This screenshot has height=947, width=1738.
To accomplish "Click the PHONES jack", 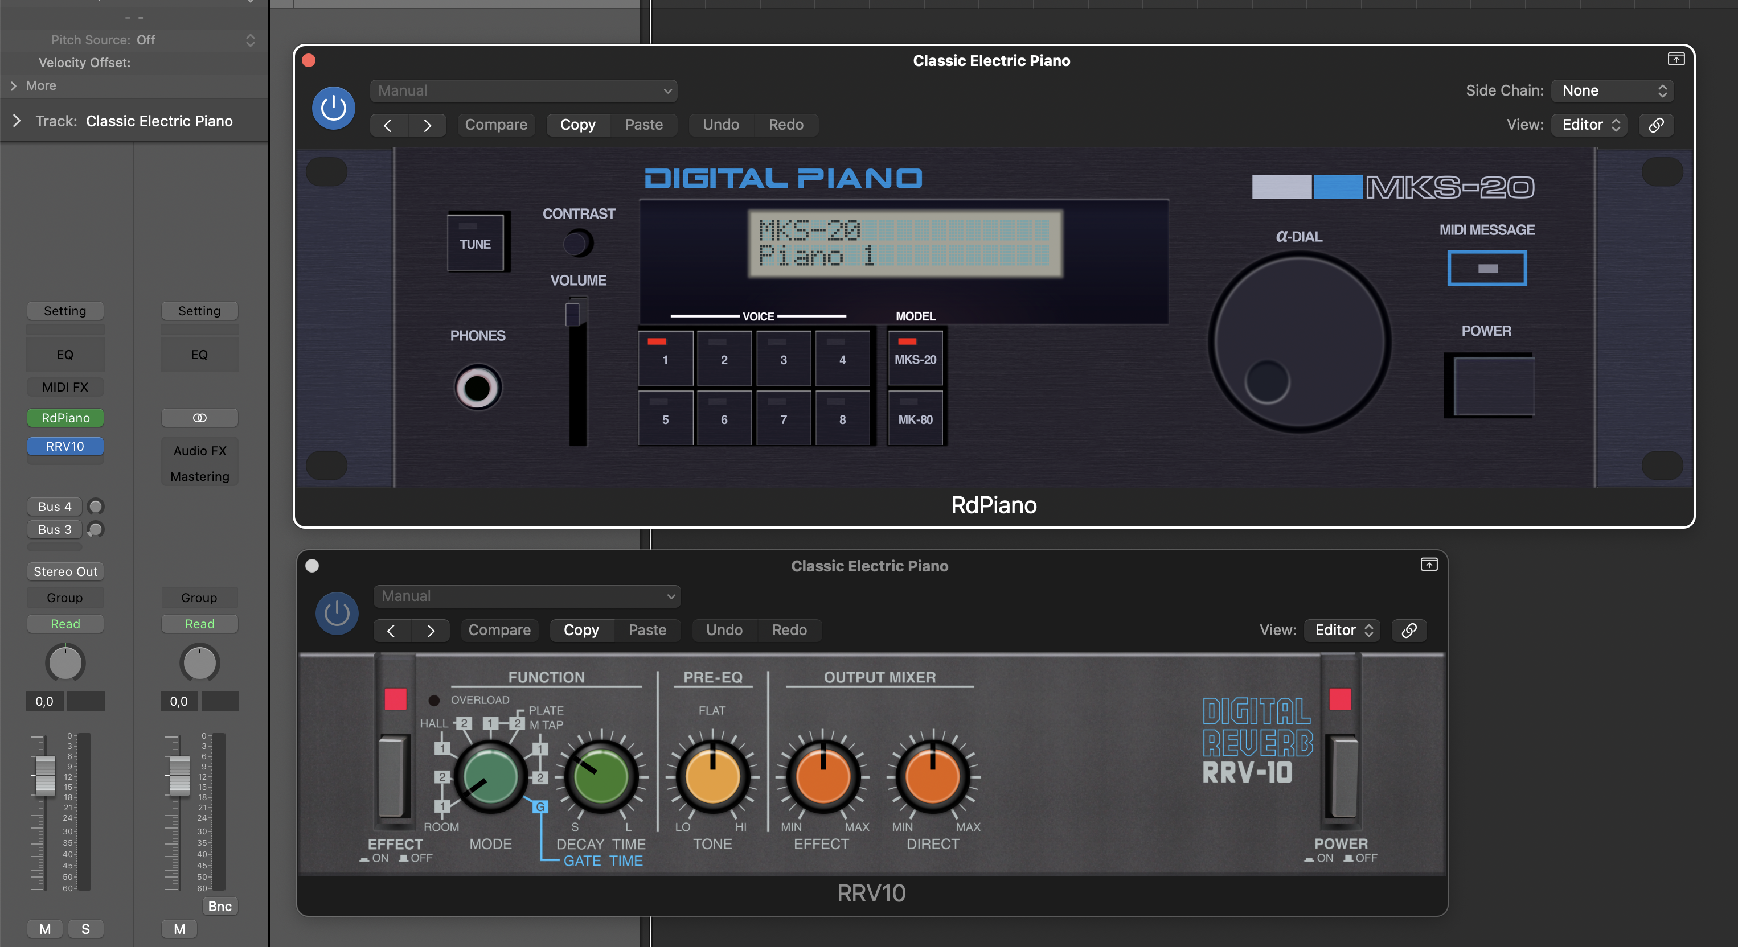I will (x=478, y=388).
